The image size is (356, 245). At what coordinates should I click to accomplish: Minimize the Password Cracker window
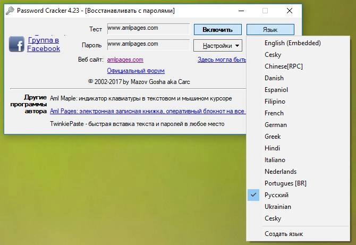[x=241, y=11]
